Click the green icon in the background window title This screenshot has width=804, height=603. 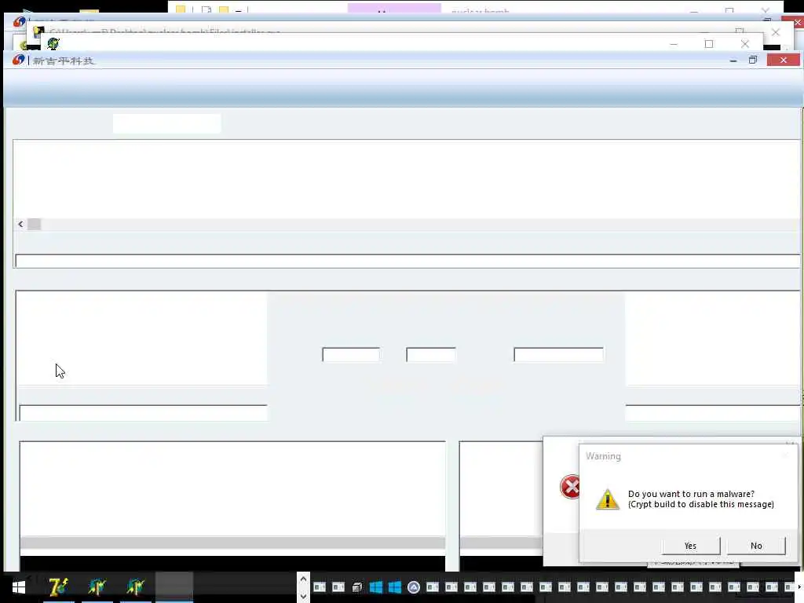(53, 44)
